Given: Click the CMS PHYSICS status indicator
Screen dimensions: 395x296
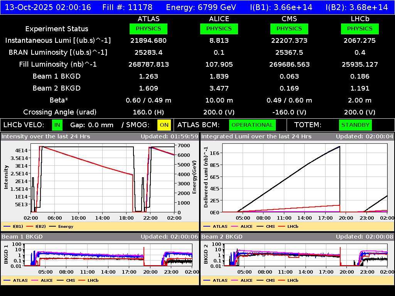Looking at the screenshot, I should click(x=289, y=29).
